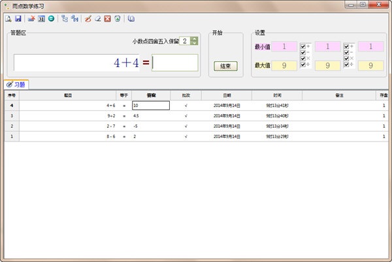Click the red X delete icon
This screenshot has width=392, height=262.
107,19
